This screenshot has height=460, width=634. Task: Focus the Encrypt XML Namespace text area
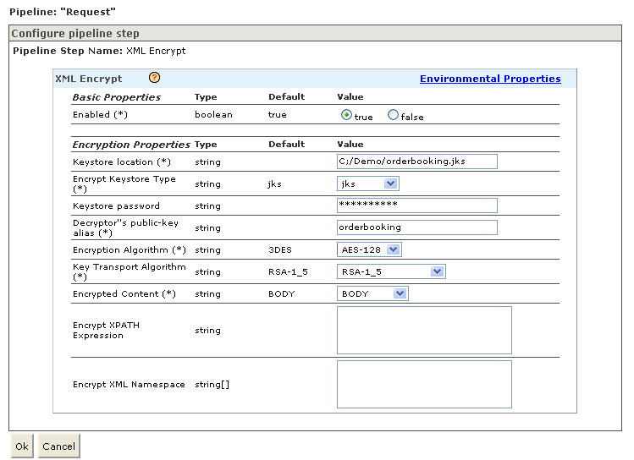pyautogui.click(x=424, y=384)
